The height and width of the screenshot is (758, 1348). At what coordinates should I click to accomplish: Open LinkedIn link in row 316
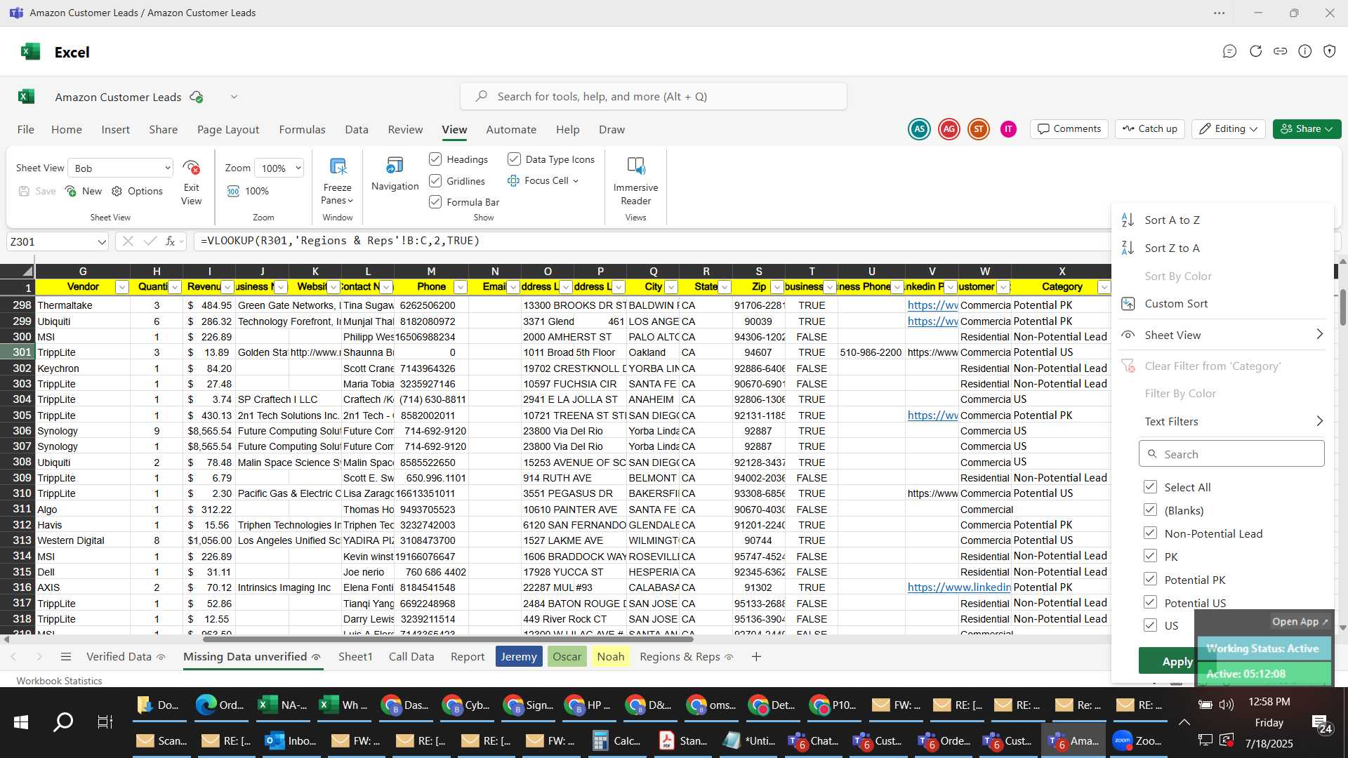[x=958, y=587]
